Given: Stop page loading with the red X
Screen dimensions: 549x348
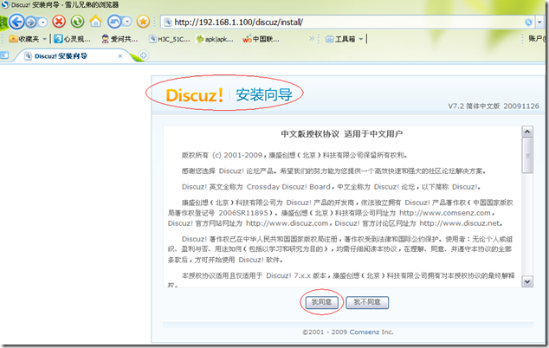Looking at the screenshot, I should click(x=59, y=22).
